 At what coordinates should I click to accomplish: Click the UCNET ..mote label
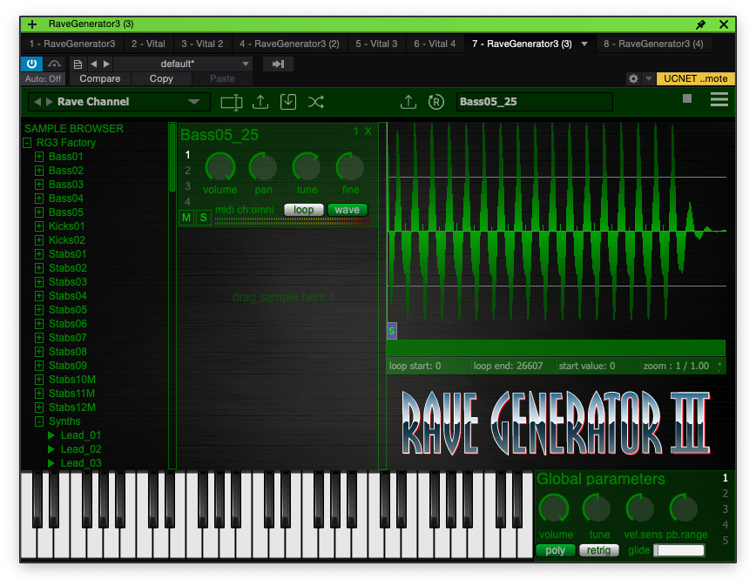click(x=695, y=78)
